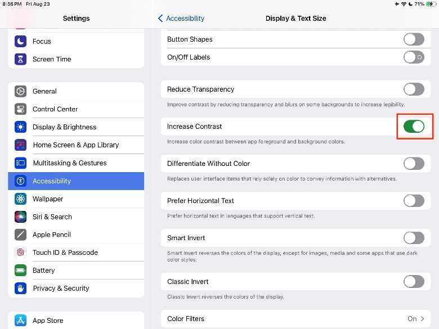This screenshot has width=439, height=329.
Task: Turn on Smart Invert
Action: [414, 238]
